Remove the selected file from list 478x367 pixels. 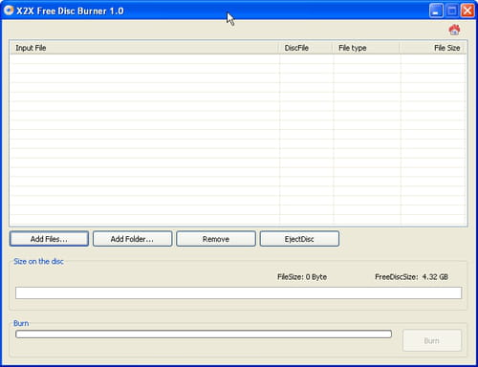click(216, 239)
